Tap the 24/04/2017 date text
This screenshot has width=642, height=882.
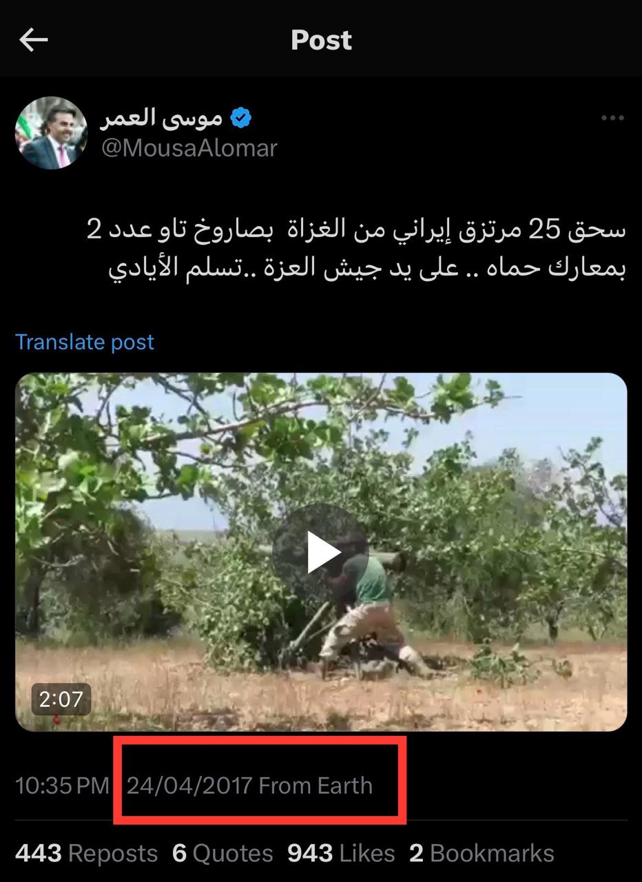point(189,786)
